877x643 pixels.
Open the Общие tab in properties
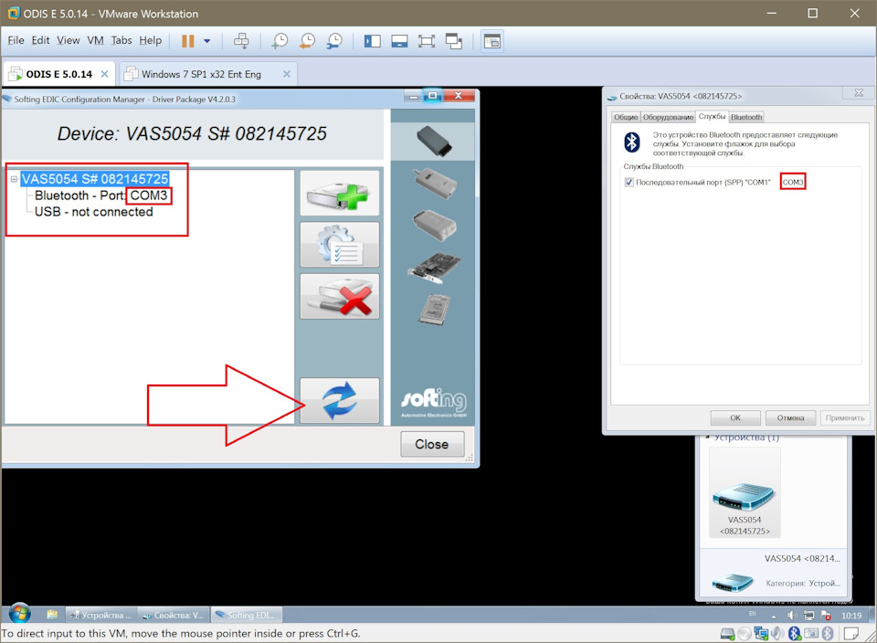click(x=625, y=117)
